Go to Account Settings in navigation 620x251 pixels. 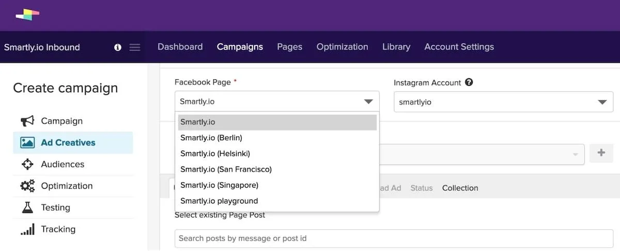click(459, 47)
